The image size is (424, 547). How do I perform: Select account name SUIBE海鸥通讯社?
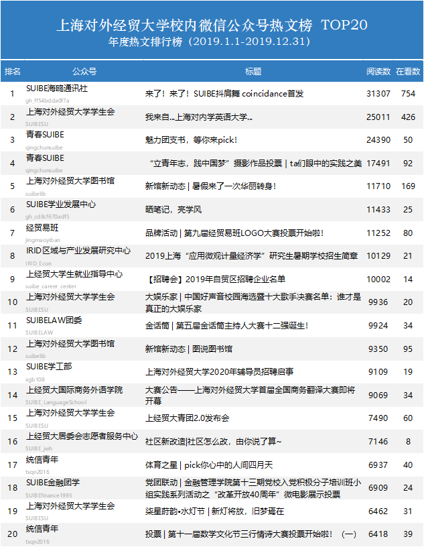click(57, 88)
